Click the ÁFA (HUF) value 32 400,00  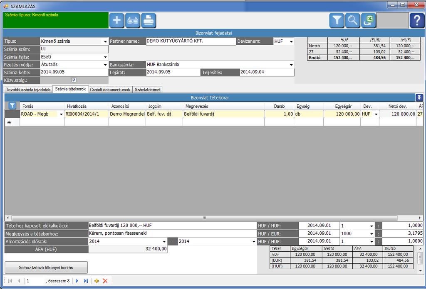(x=128, y=249)
